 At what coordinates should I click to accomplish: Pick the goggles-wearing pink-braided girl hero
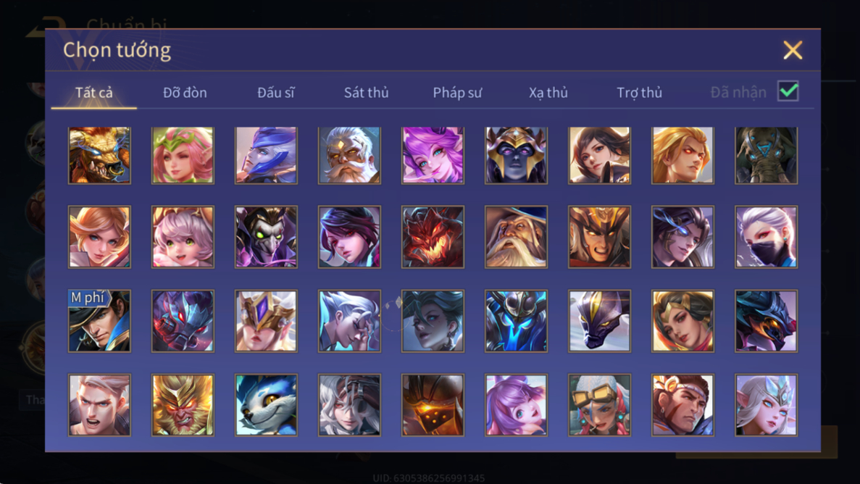[x=599, y=405]
